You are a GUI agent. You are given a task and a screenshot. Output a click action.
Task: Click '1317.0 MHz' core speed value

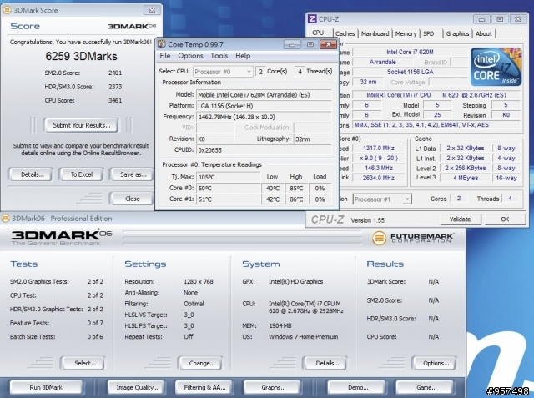pyautogui.click(x=378, y=148)
